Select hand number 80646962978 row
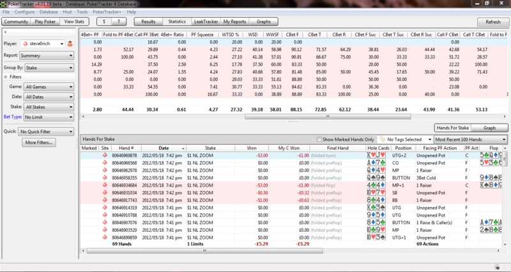 (291, 170)
